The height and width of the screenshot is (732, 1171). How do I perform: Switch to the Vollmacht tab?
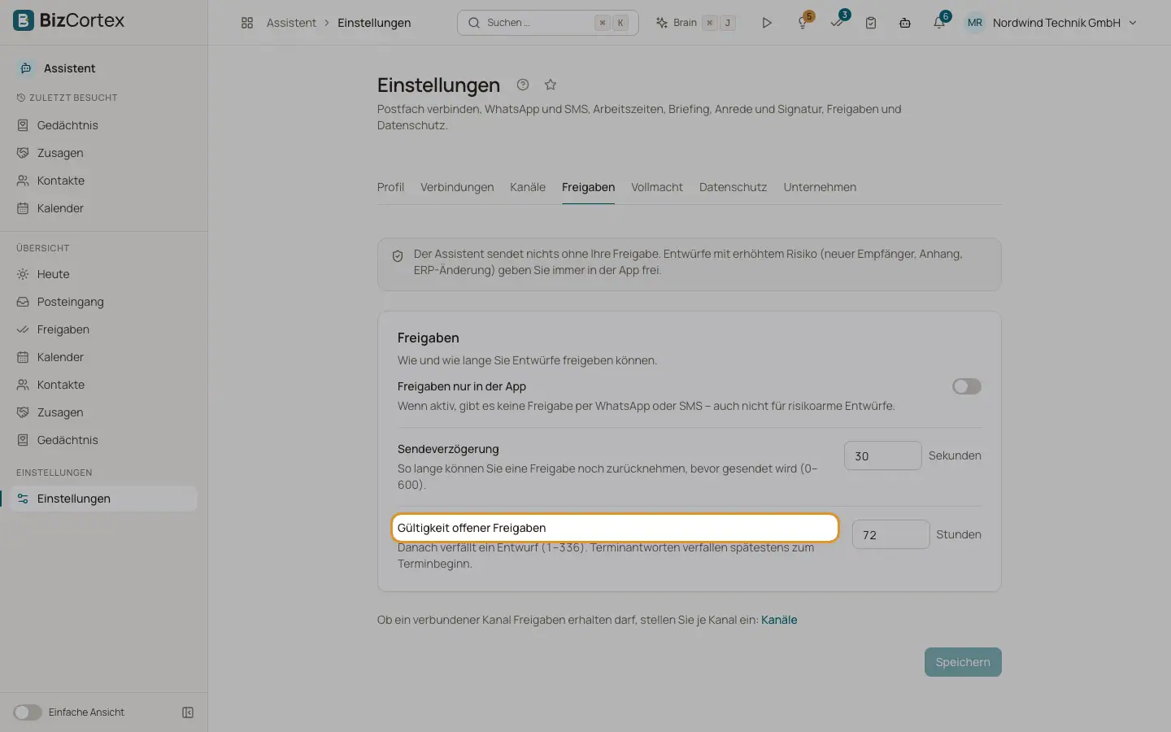click(657, 187)
